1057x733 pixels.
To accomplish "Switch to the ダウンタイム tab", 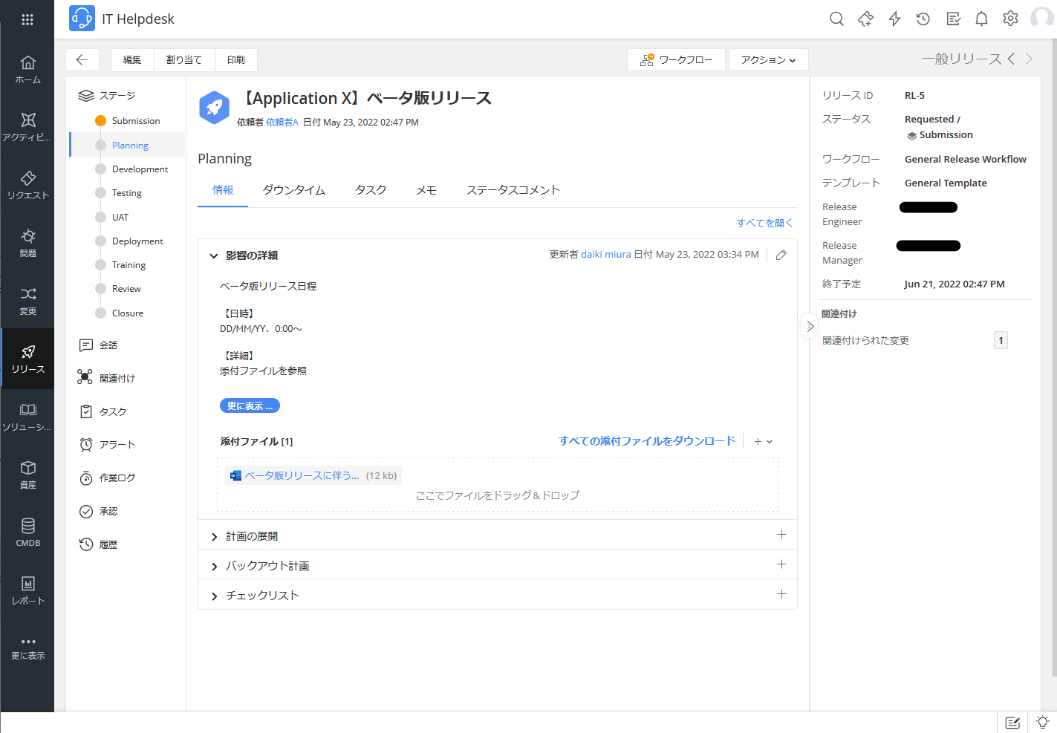I will point(294,190).
